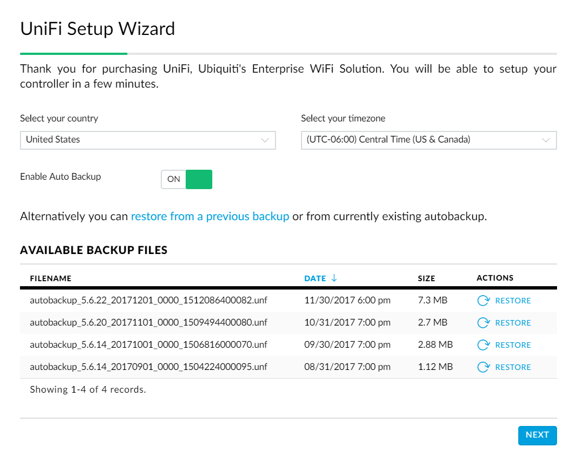Click the Date column header text
The image size is (582, 472).
315,278
